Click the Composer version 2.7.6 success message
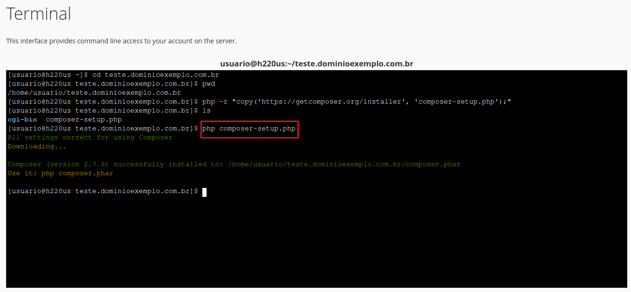Image resolution: width=631 pixels, height=292 pixels. coord(234,164)
